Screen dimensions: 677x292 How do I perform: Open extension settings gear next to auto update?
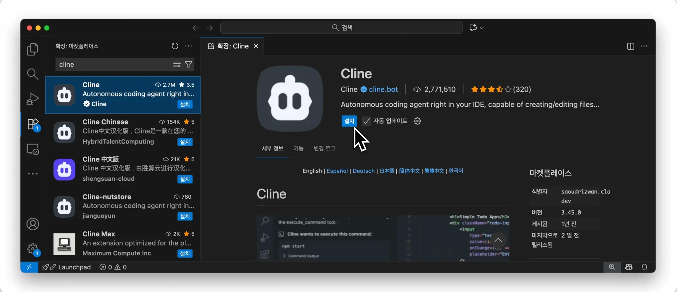(417, 121)
